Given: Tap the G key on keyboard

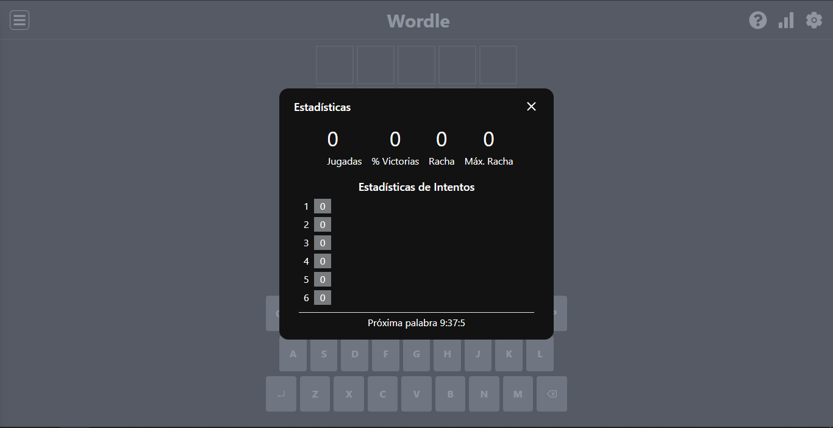Looking at the screenshot, I should [416, 354].
